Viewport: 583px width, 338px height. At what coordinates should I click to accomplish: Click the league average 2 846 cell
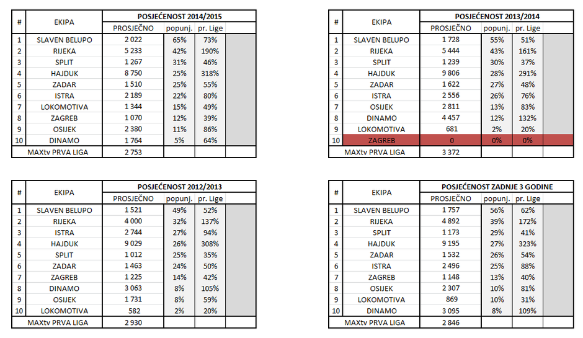[x=451, y=322]
